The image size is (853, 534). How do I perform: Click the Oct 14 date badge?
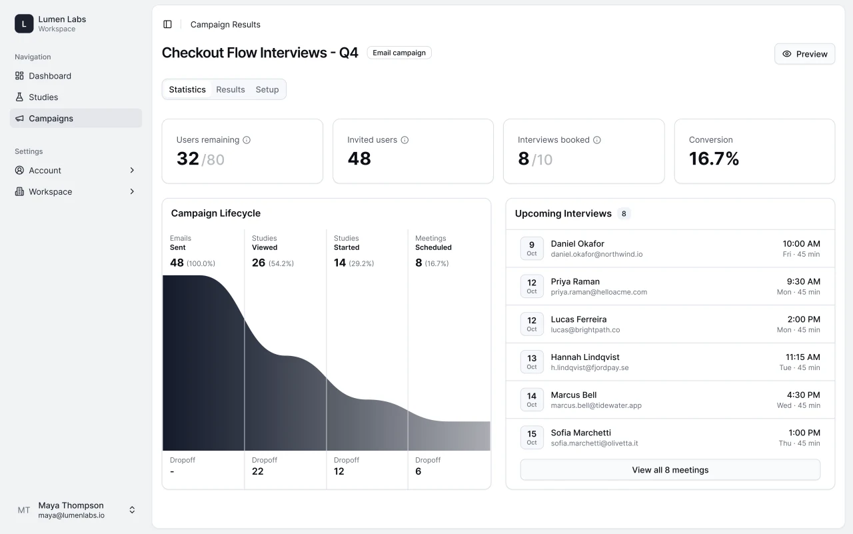[532, 400]
